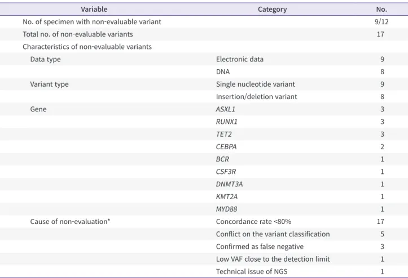Select the 'Gene' row label
Screen dimensions: 408x278
coord(38,109)
